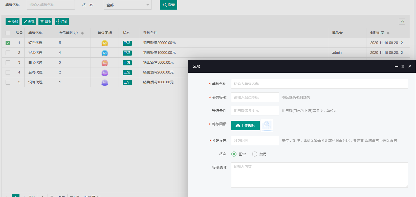Open the column filter grid icon

(402, 21)
